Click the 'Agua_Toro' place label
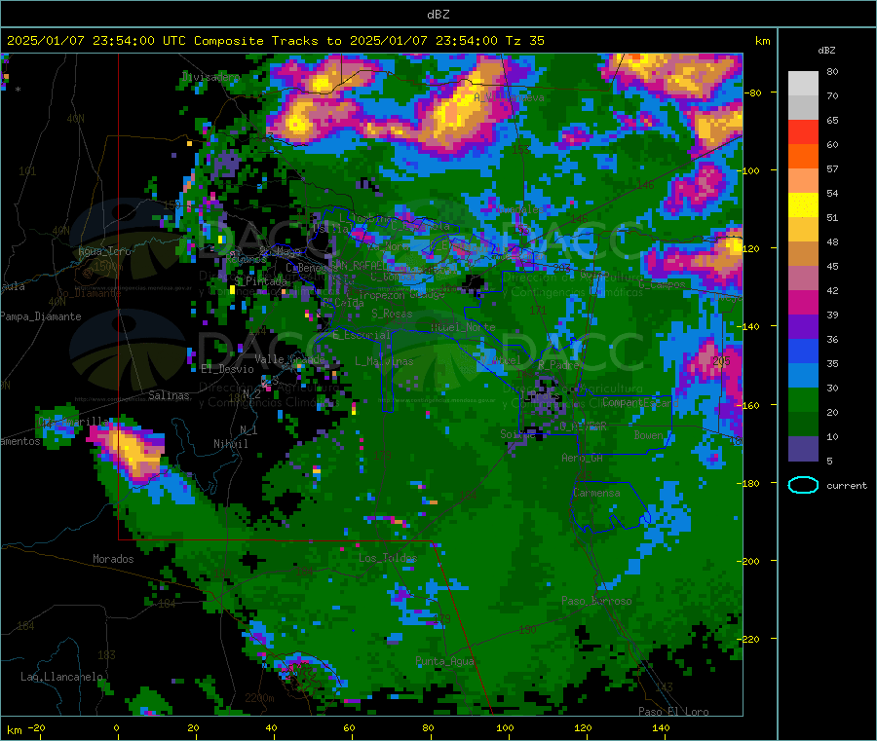The image size is (877, 741). (x=104, y=251)
